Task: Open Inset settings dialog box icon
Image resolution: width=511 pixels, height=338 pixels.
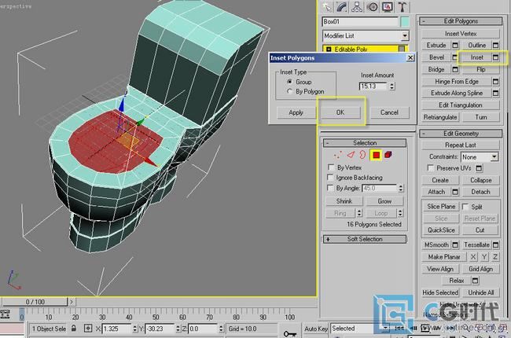Action: [x=496, y=57]
